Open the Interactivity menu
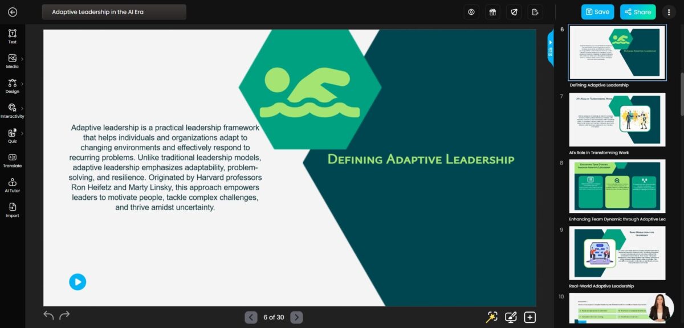 [13, 110]
